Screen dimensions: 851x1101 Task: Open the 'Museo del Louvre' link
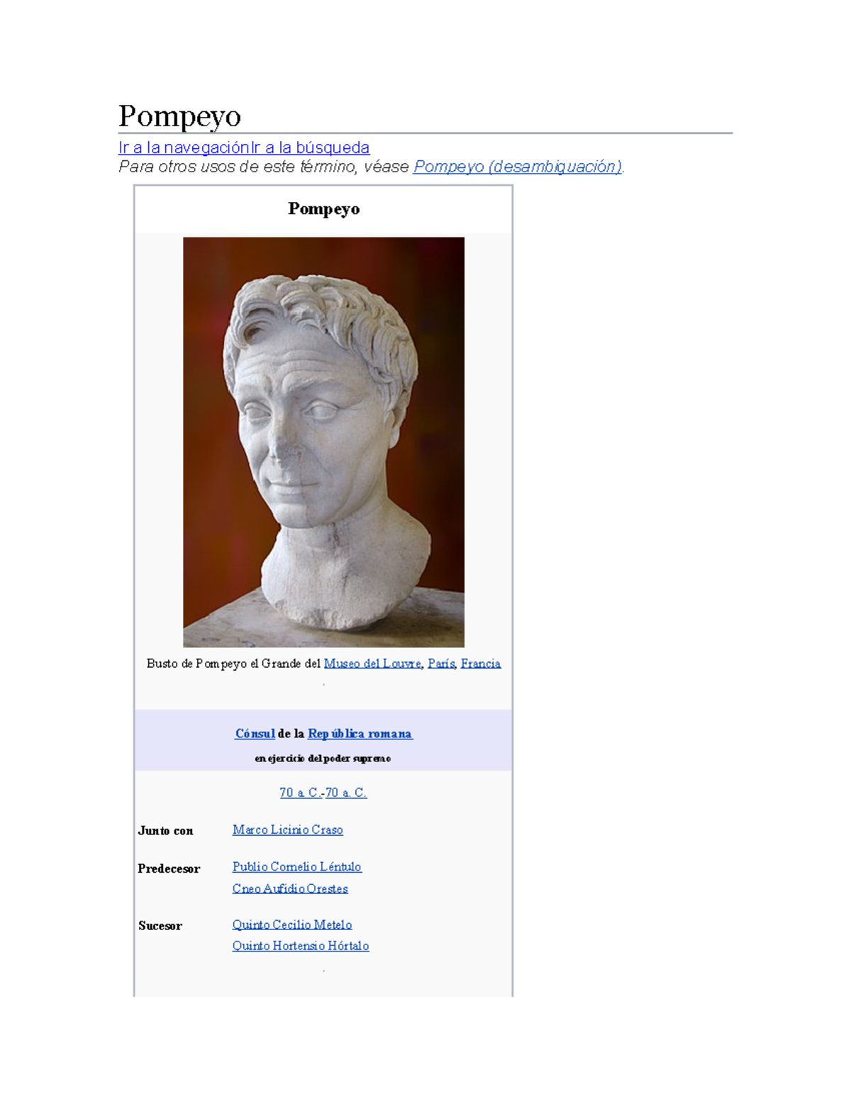(x=372, y=664)
